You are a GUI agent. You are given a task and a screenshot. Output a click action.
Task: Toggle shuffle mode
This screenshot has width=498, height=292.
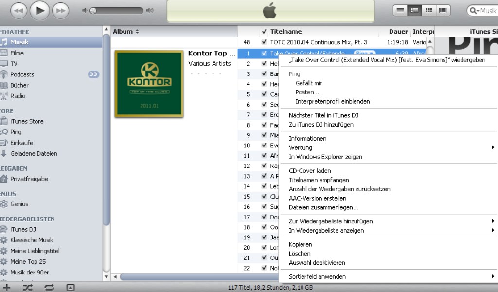click(27, 288)
